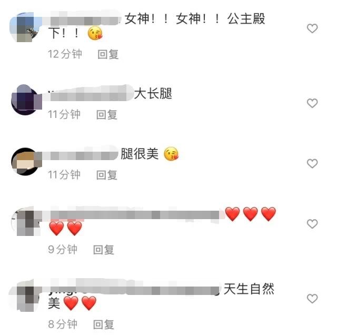Open avatar of 女神 commenter
The height and width of the screenshot is (335, 337).
tap(25, 27)
